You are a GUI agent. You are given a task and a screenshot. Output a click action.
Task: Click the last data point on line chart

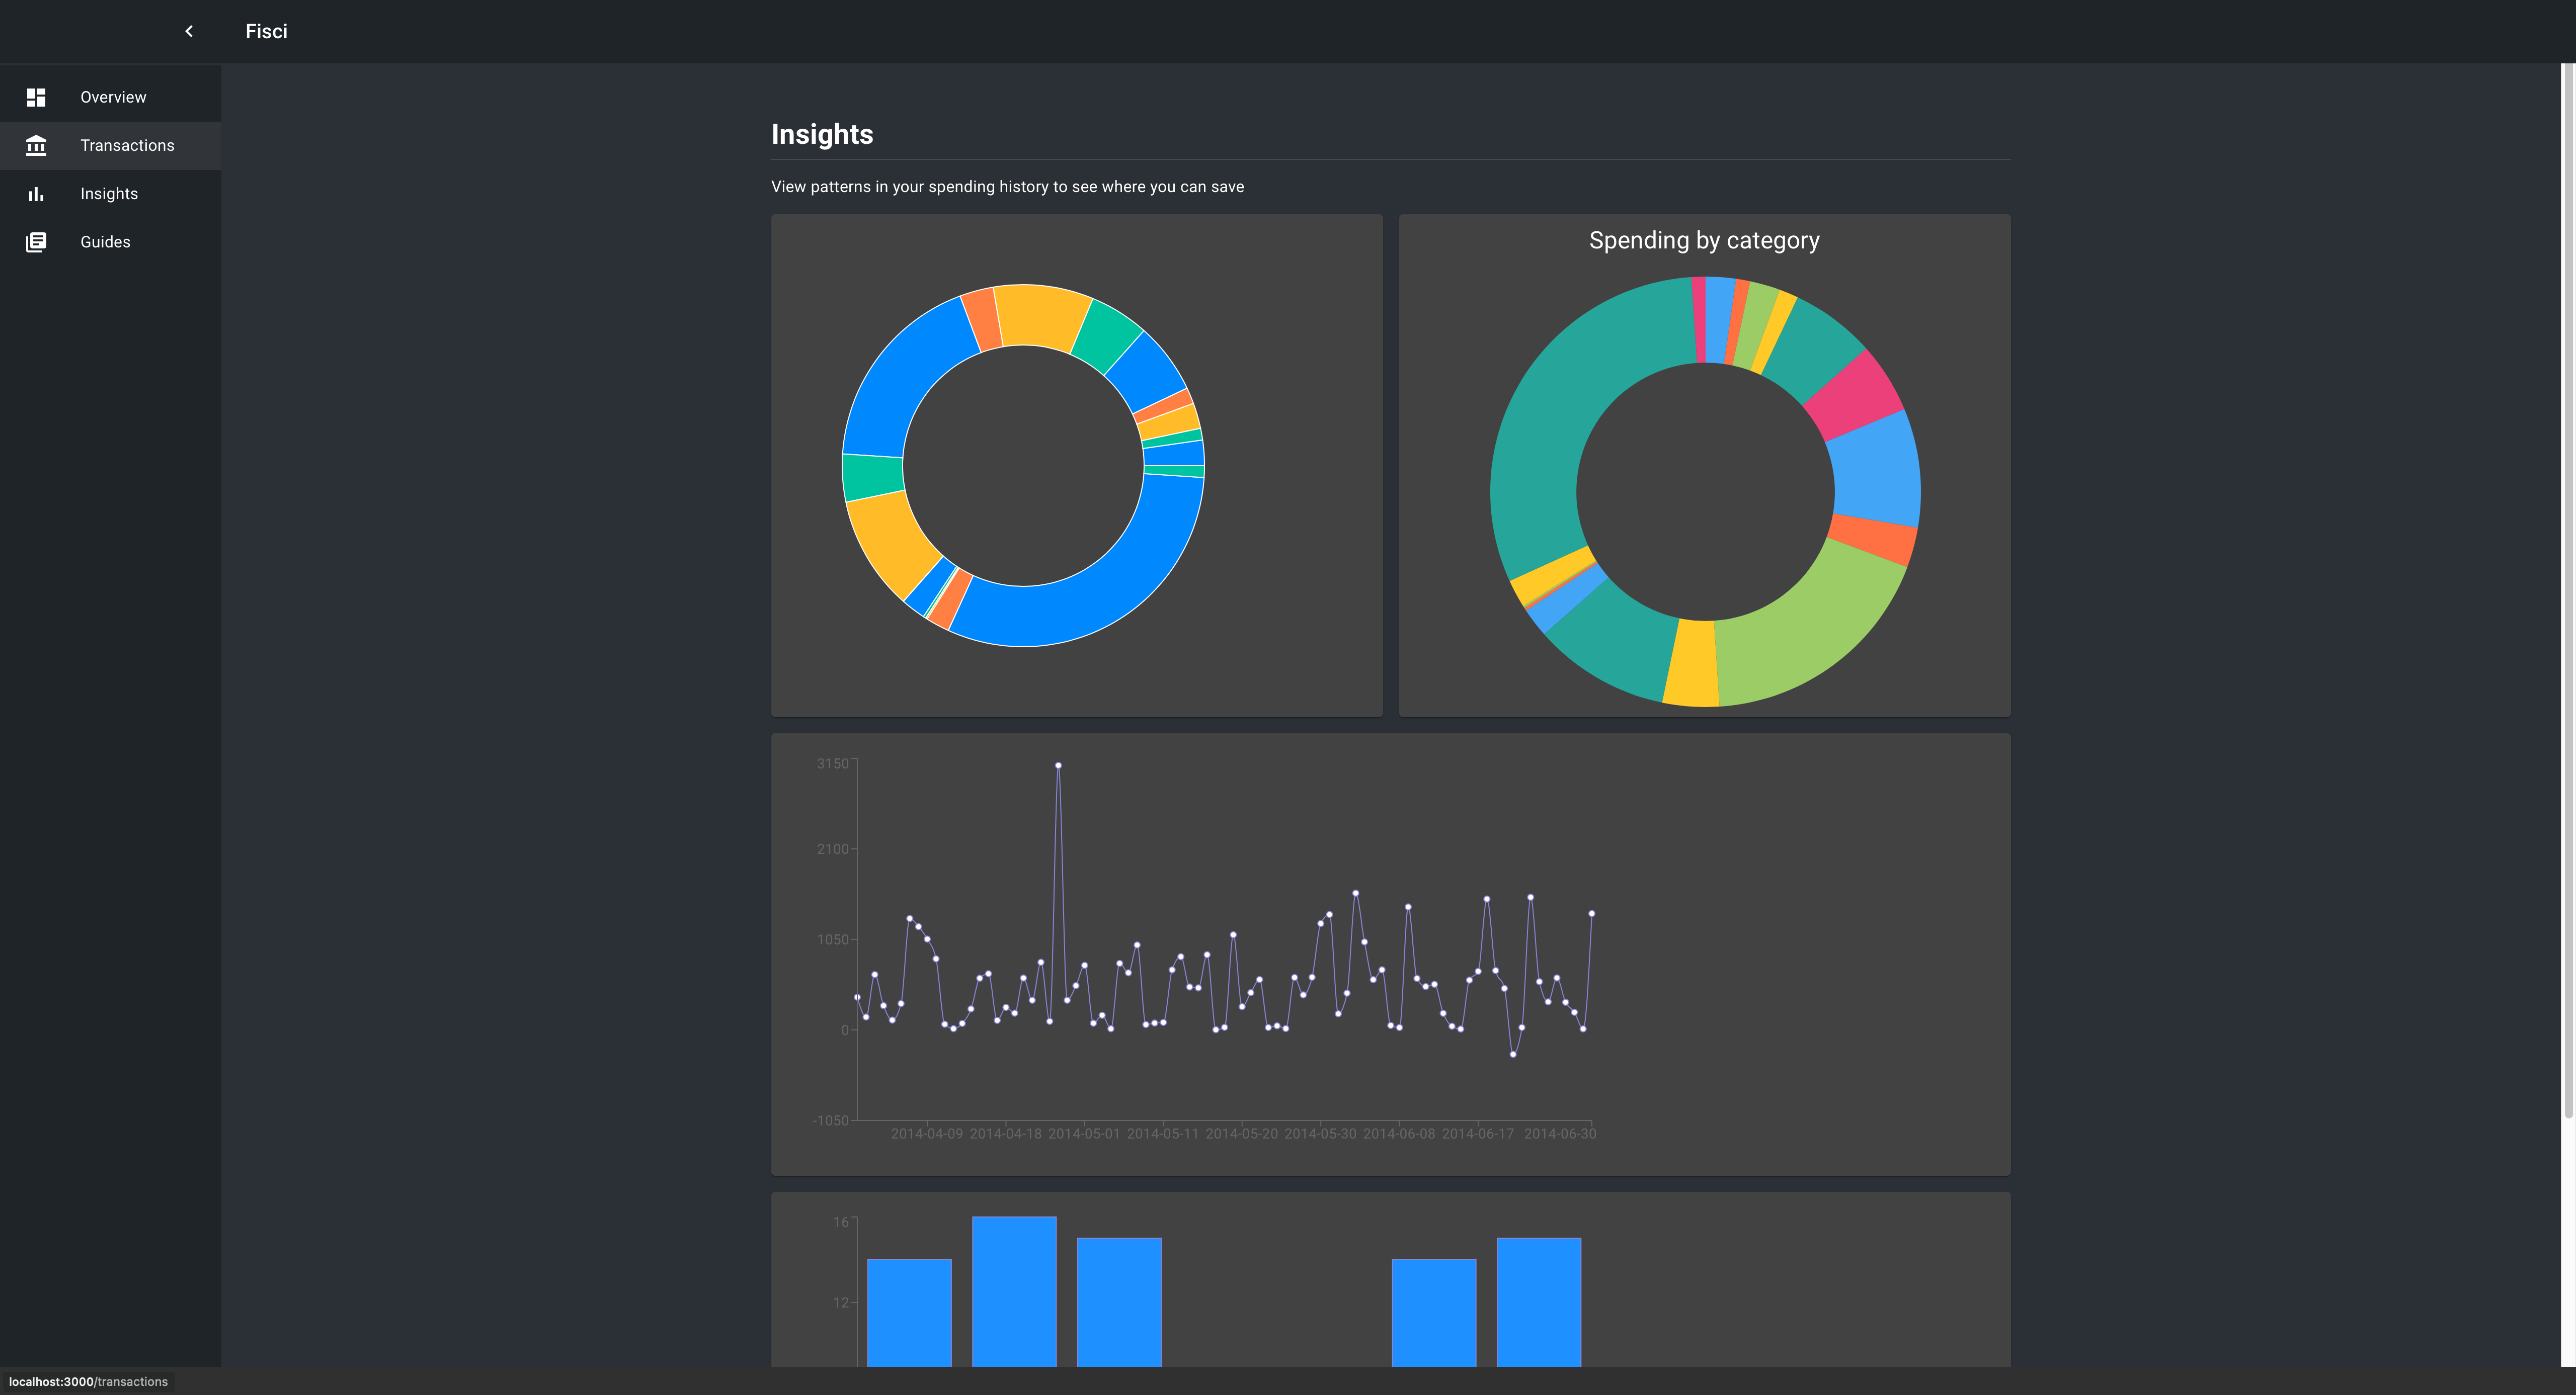tap(1591, 913)
